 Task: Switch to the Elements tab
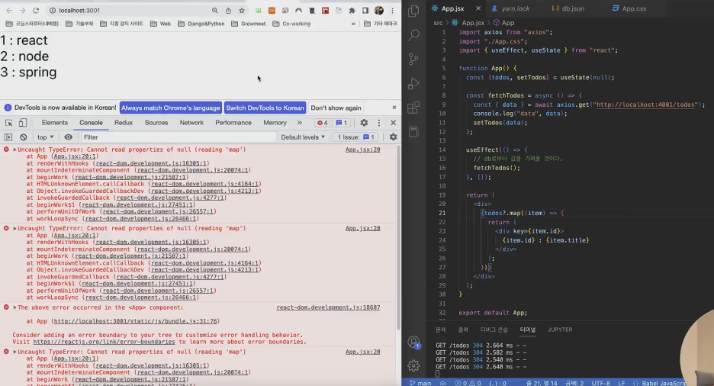(55, 123)
